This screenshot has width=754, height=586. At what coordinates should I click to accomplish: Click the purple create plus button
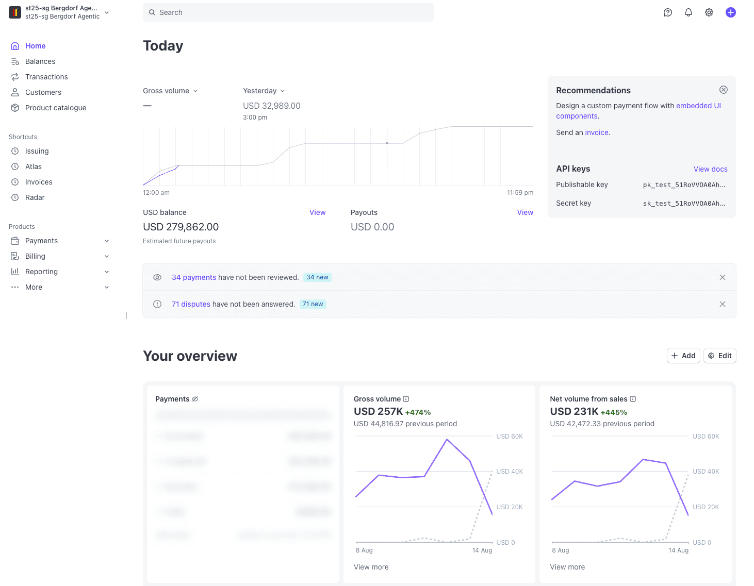pyautogui.click(x=730, y=12)
